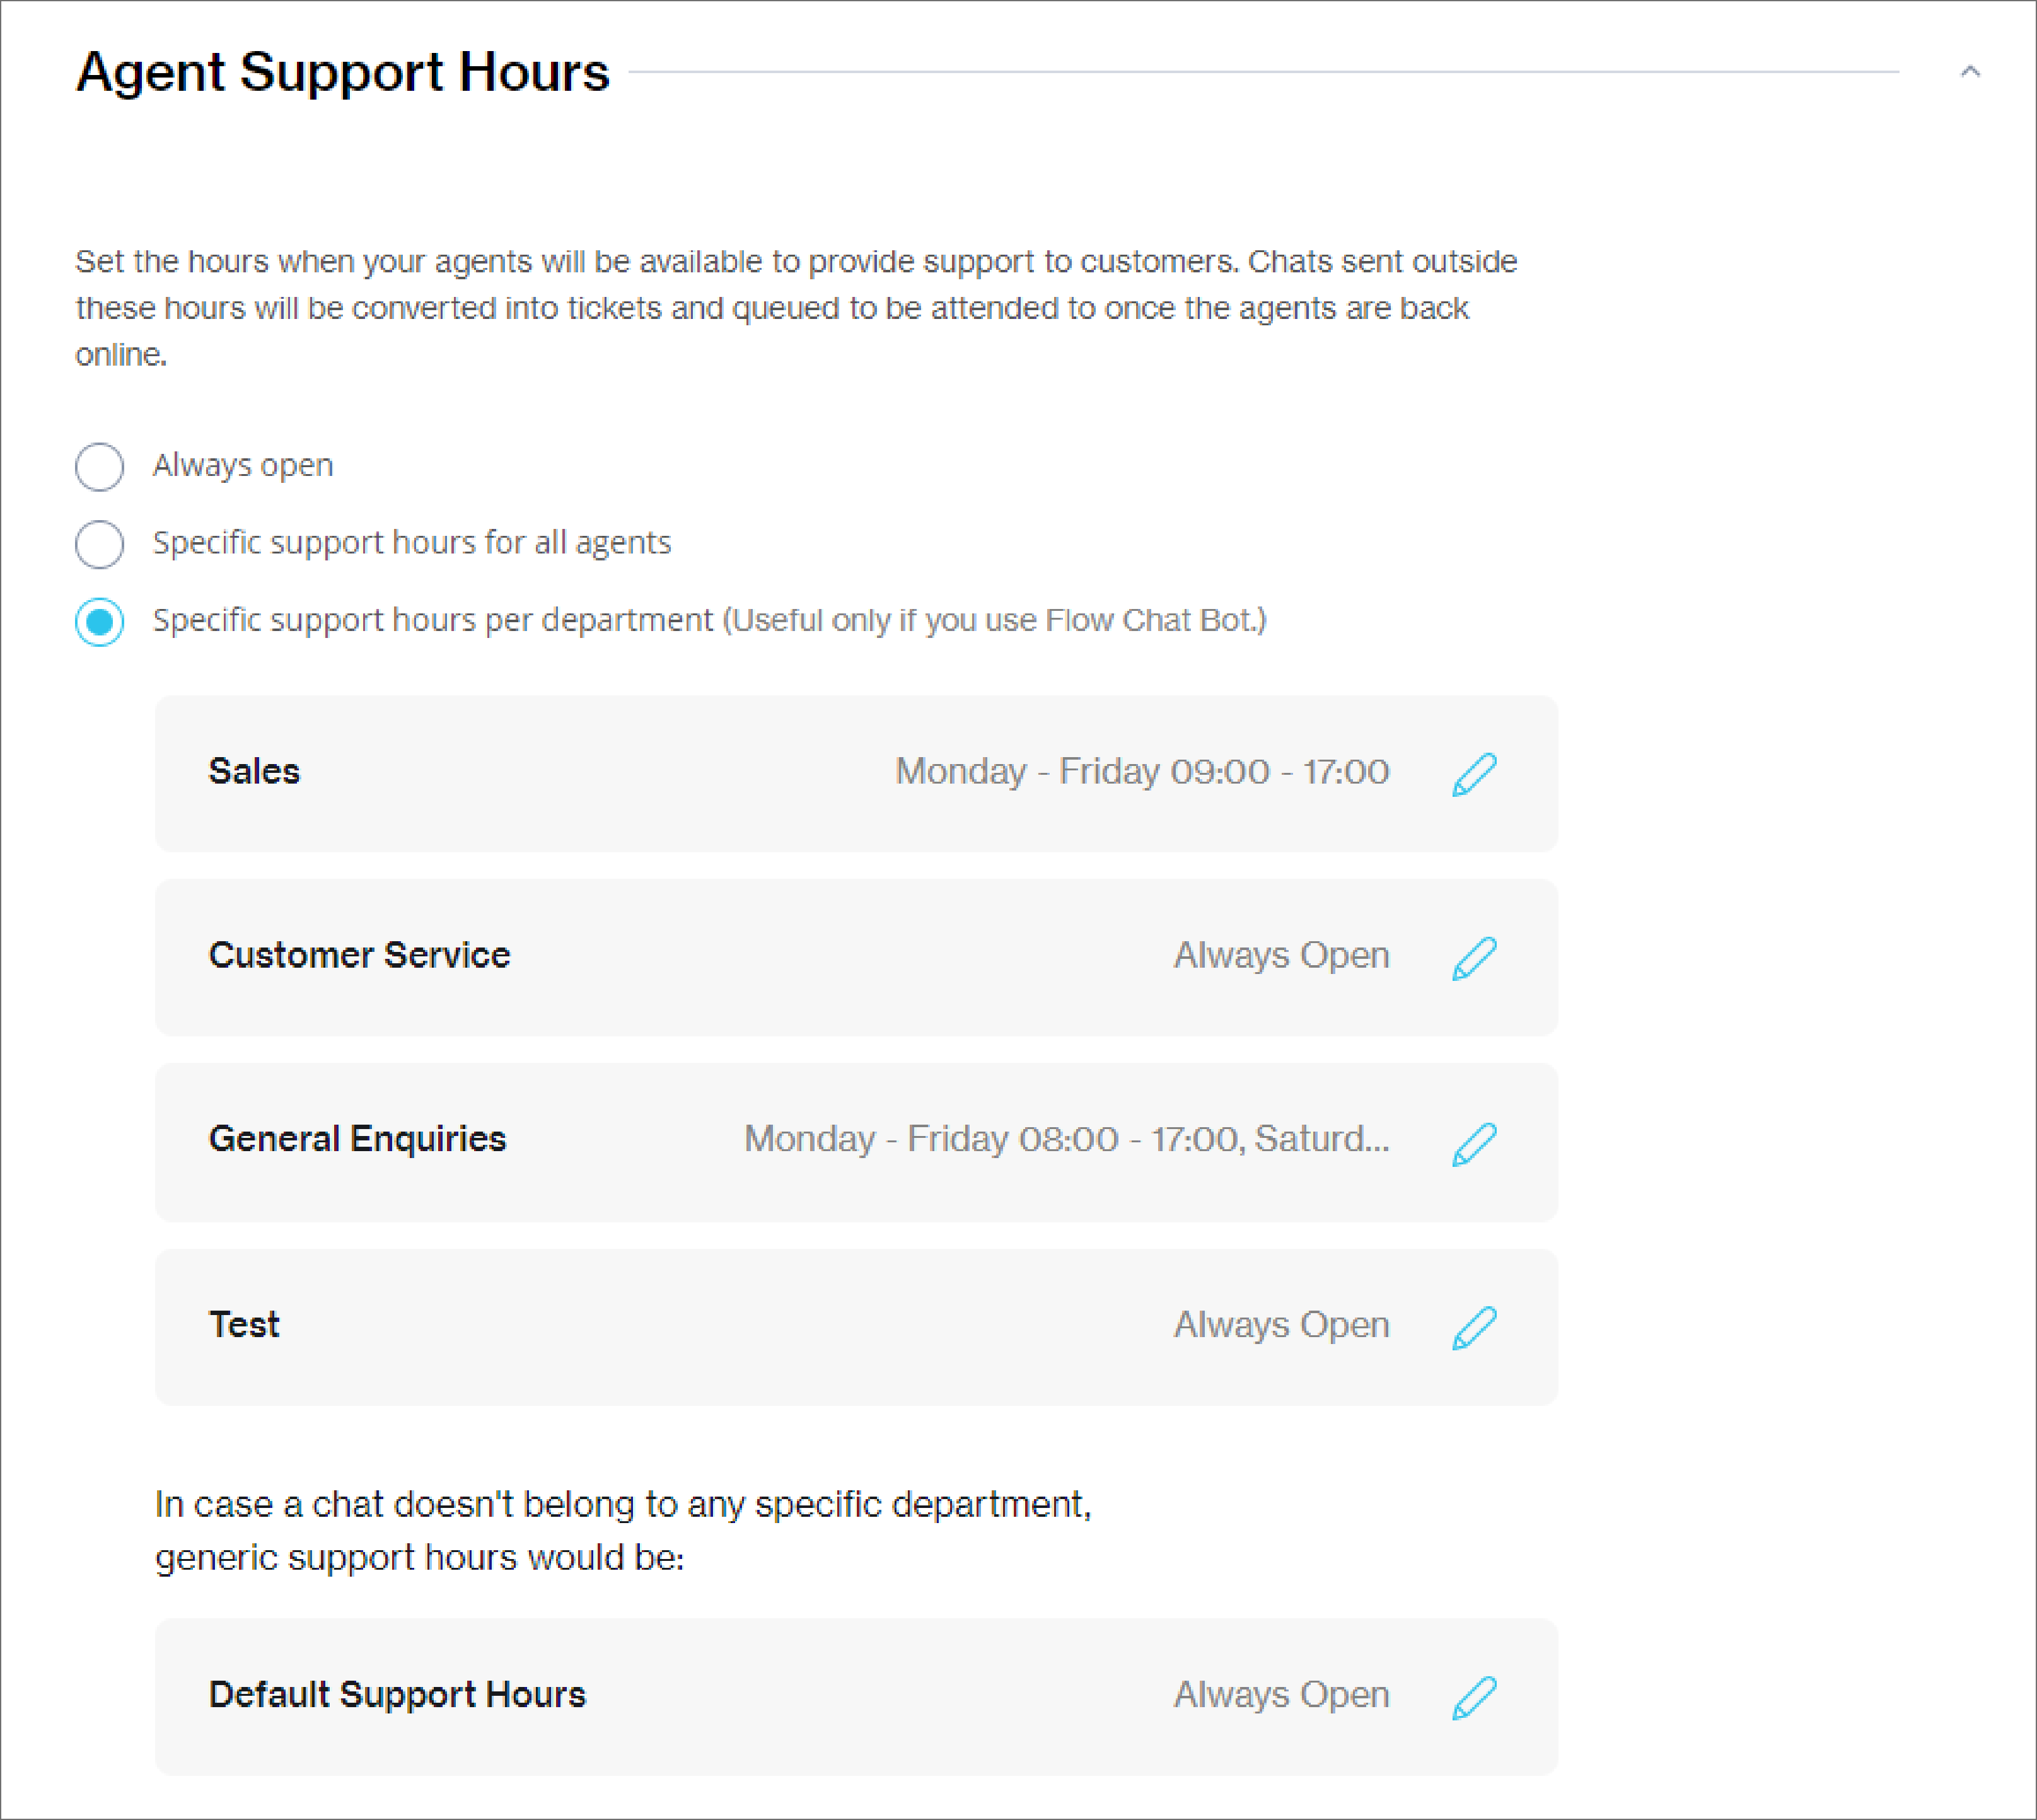This screenshot has width=2037, height=1820.
Task: Click Customer Service's "Always Open" status text
Action: 1281,955
